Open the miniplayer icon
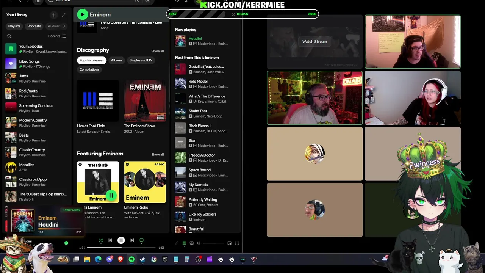The height and width of the screenshot is (273, 485). click(229, 243)
